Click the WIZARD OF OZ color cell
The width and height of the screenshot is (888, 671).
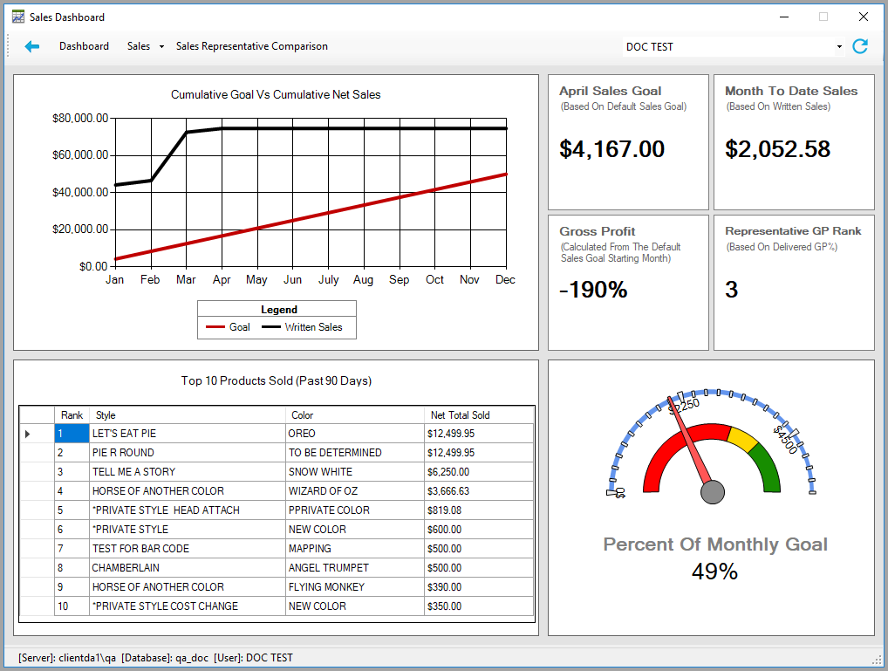point(354,491)
